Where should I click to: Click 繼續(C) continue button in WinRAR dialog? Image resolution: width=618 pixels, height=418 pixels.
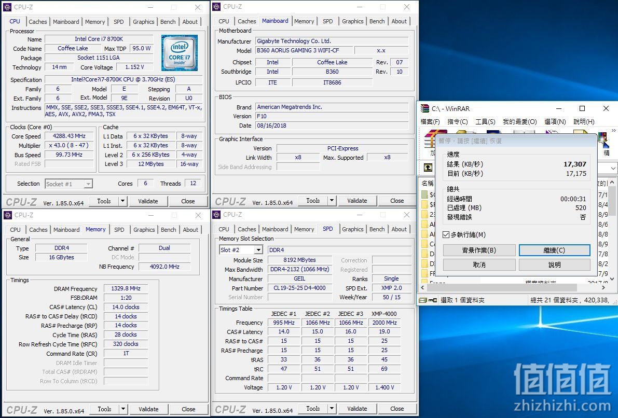[x=554, y=250]
